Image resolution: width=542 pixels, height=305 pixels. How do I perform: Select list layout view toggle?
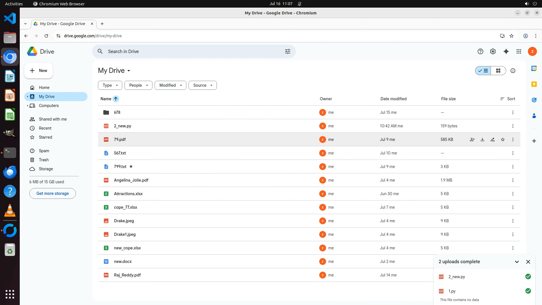(483, 71)
